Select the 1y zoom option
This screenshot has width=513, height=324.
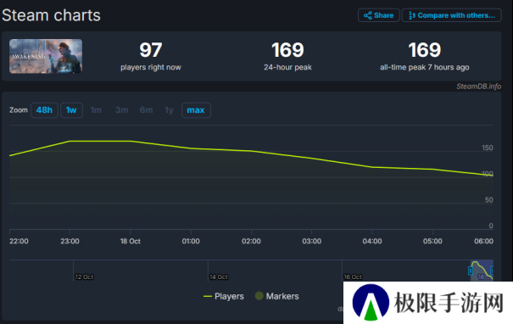click(x=169, y=110)
